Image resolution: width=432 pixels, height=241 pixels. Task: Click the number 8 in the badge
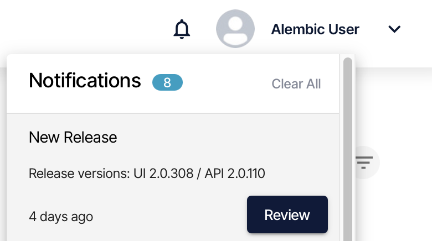click(x=167, y=82)
